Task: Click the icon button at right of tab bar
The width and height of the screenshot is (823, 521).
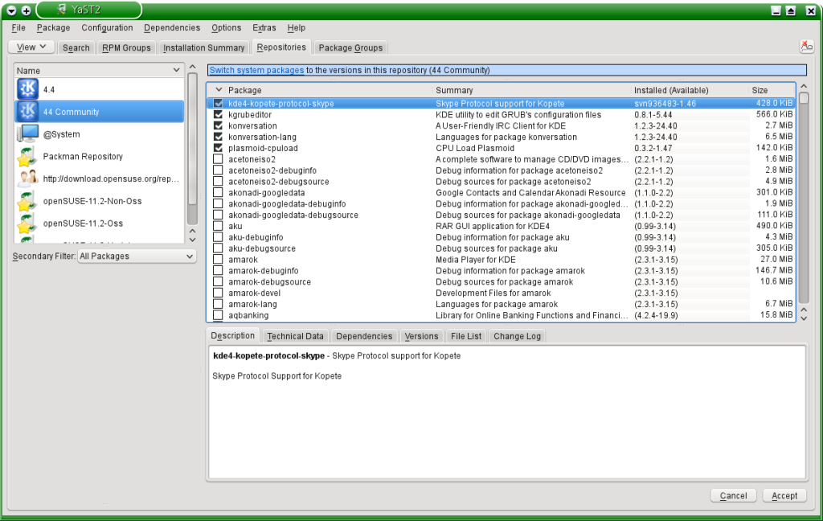Action: pyautogui.click(x=807, y=47)
